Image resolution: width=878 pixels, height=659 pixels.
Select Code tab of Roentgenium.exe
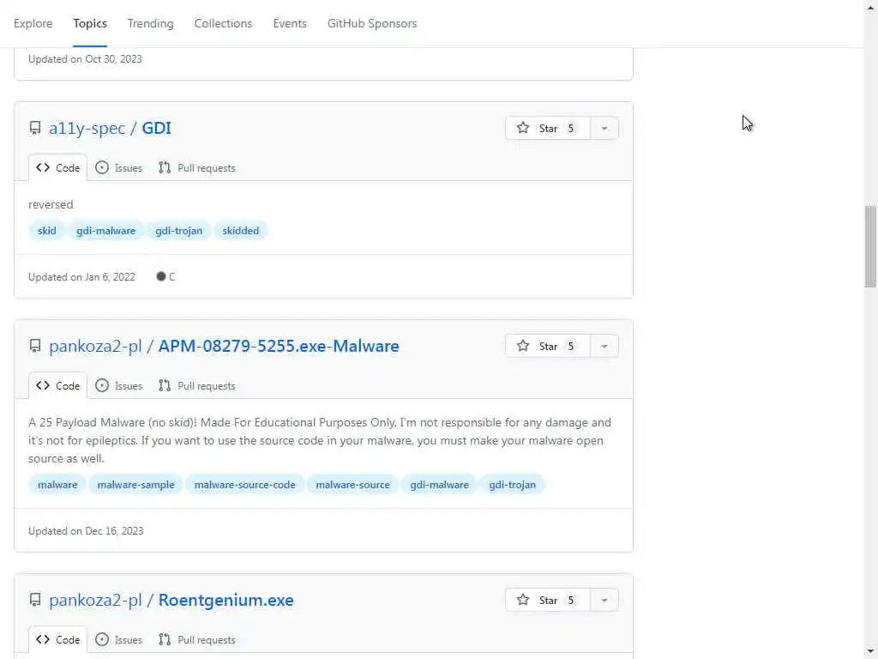click(x=57, y=640)
